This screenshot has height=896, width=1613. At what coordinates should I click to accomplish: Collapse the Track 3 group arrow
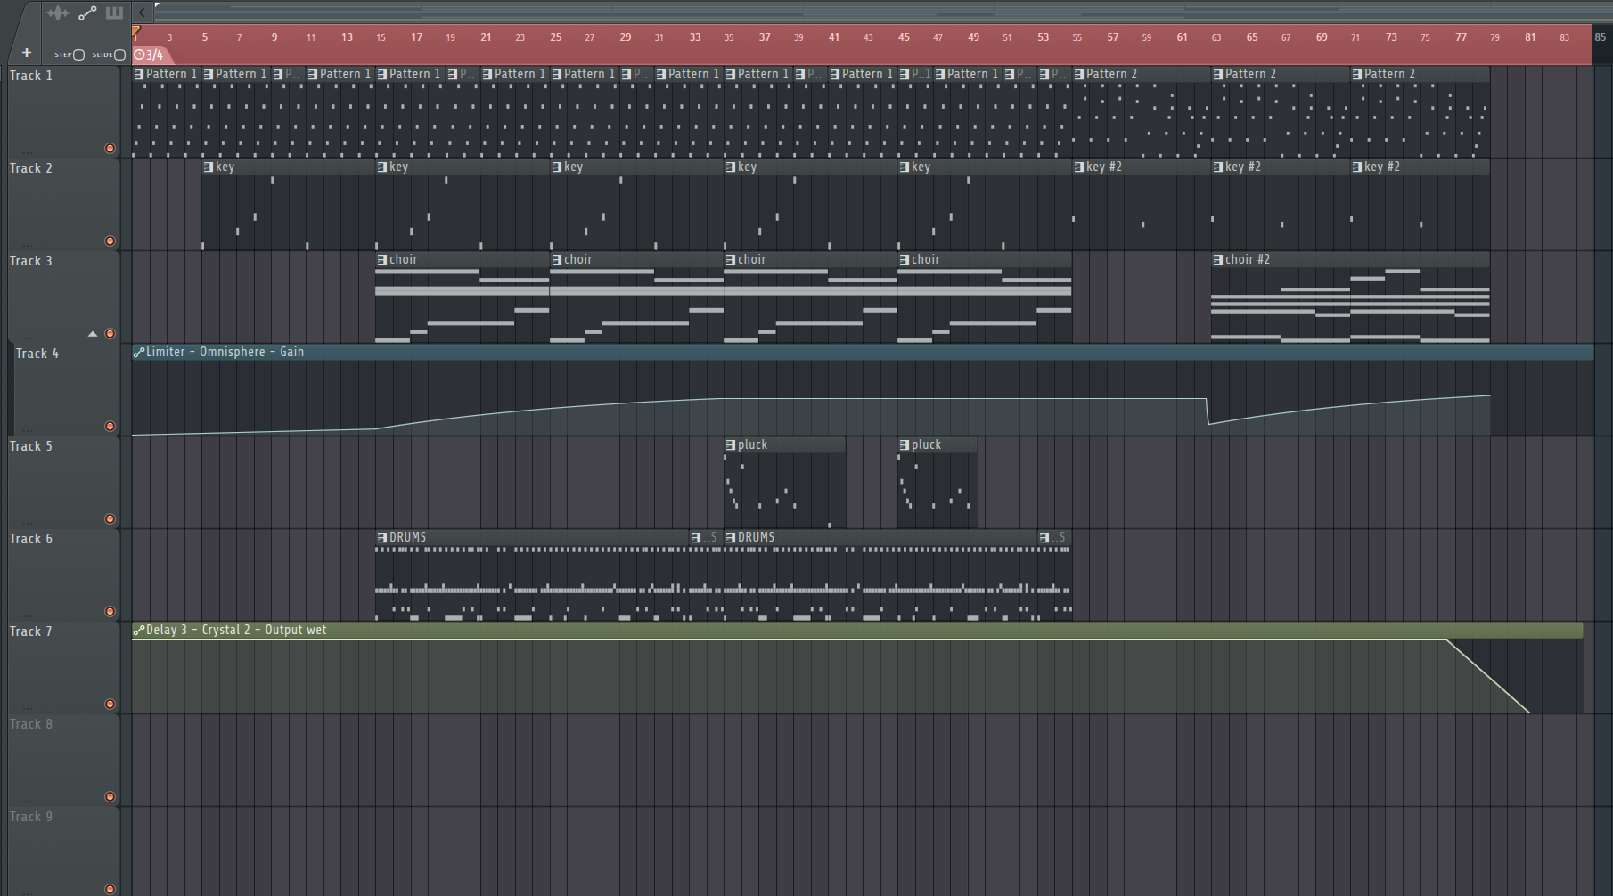point(93,334)
